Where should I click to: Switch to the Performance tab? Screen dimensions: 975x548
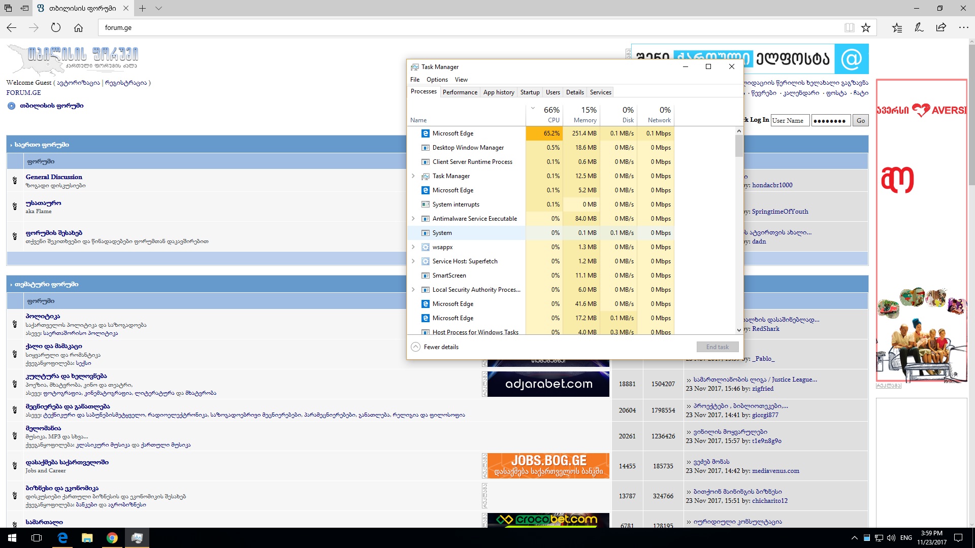(x=460, y=92)
